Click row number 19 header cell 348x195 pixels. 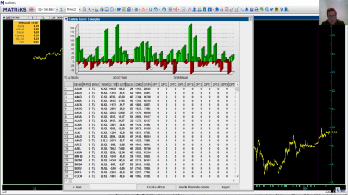pyautogui.click(x=69, y=160)
